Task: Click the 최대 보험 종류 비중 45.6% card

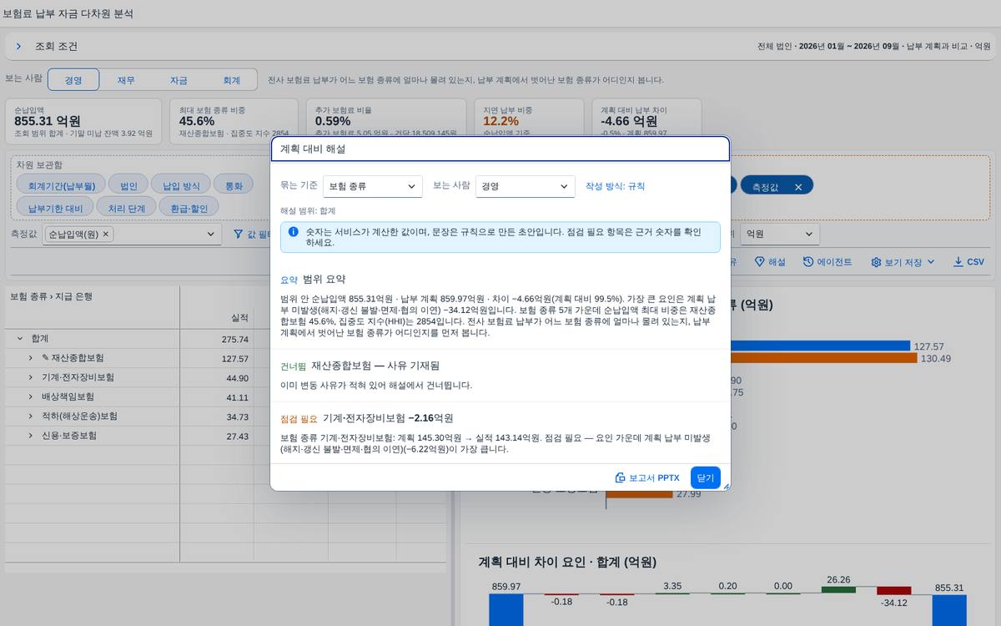Action: [234, 120]
